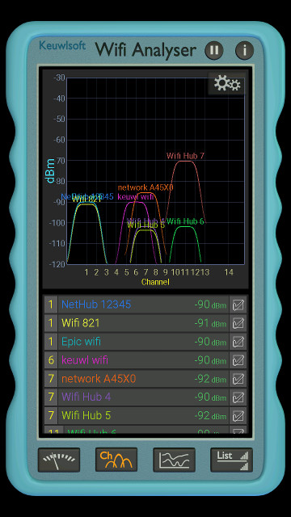
Task: Toggle keuwl wifi checkbox
Action: 238,360
